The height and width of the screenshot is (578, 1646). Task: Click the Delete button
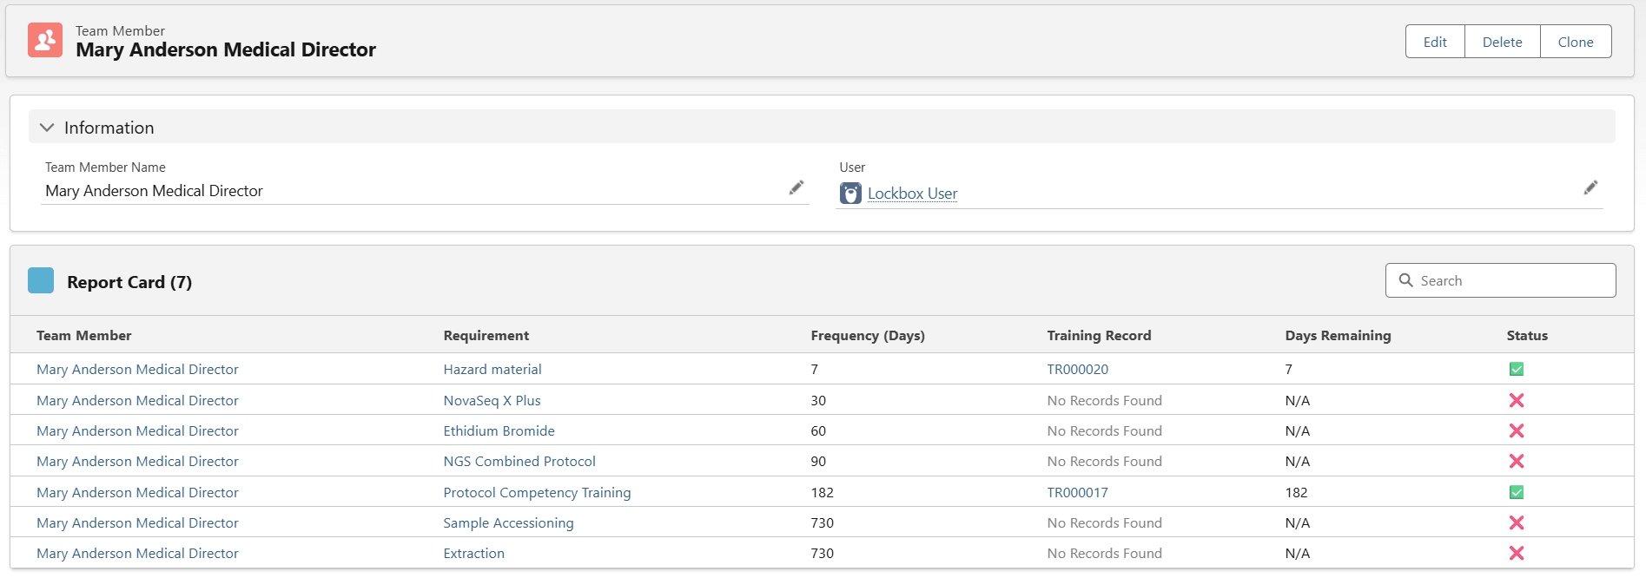point(1502,42)
